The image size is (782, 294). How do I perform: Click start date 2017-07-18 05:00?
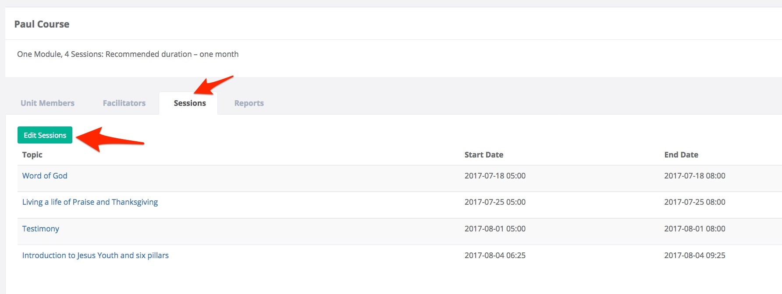tap(495, 176)
